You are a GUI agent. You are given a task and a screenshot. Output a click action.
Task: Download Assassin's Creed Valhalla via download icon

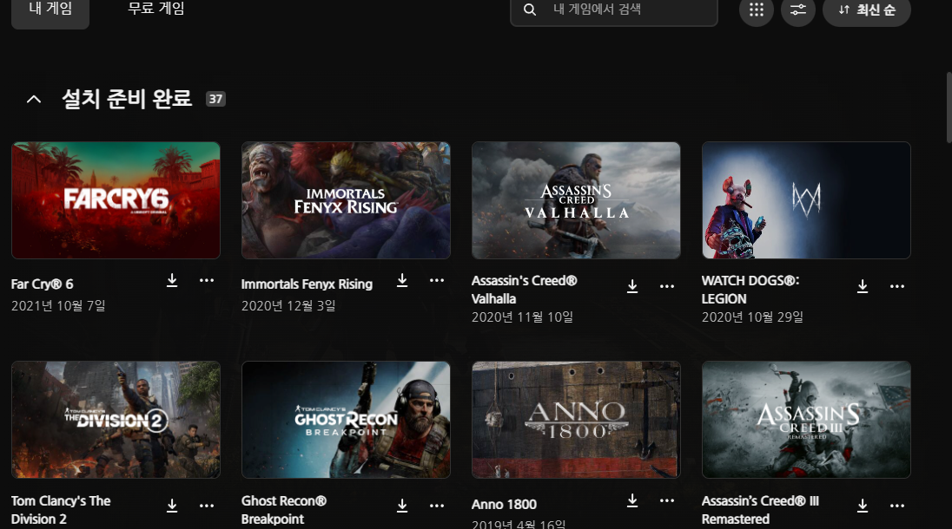coord(632,287)
